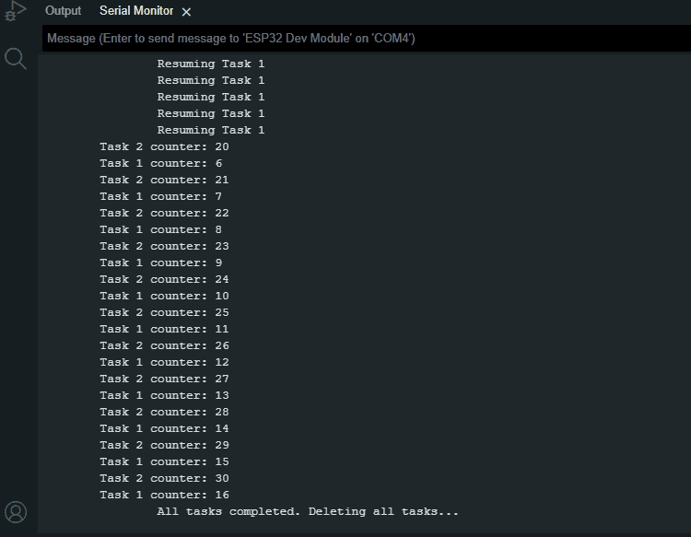Select the 'Task 1 counter: 14' line
Image resolution: width=691 pixels, height=537 pixels.
164,428
